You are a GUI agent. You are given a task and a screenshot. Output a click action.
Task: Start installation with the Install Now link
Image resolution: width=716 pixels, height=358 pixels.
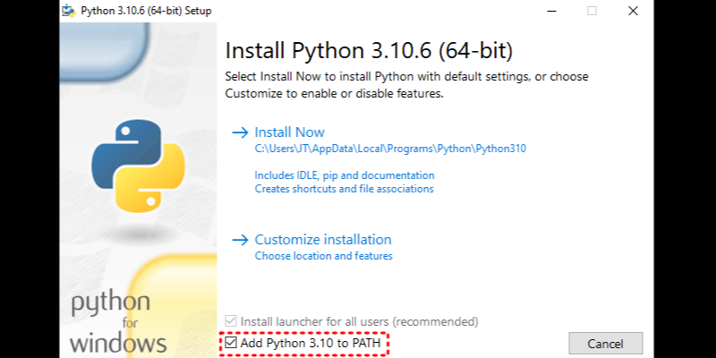[x=289, y=132]
